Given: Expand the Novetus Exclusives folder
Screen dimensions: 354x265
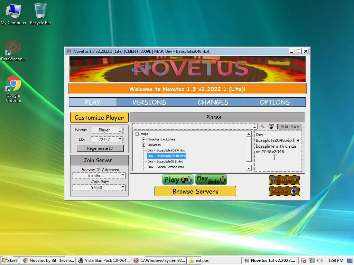Looking at the screenshot, I should [x=143, y=139].
